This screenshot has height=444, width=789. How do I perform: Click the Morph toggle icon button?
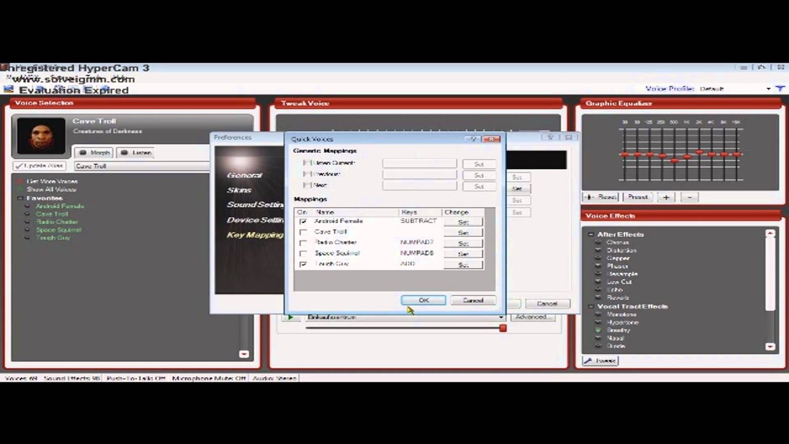coord(94,152)
